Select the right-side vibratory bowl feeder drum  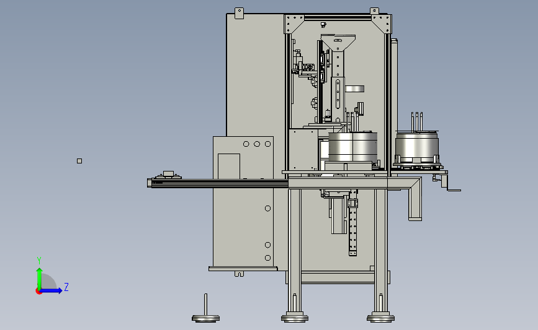[x=416, y=148]
